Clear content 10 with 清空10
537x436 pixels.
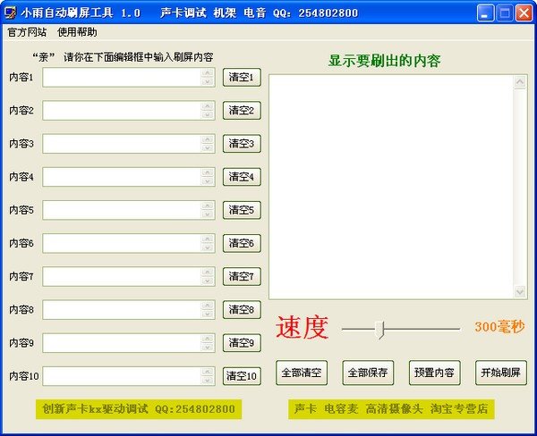241,376
